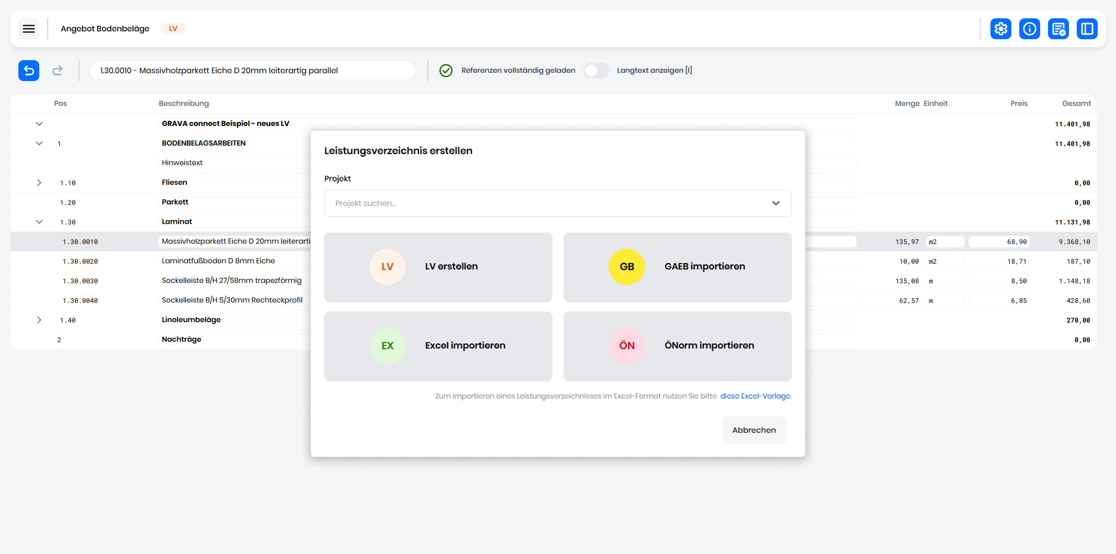Viewport: 1116px width, 554px height.
Task: Click Abbrechen to cancel dialog
Action: (754, 430)
